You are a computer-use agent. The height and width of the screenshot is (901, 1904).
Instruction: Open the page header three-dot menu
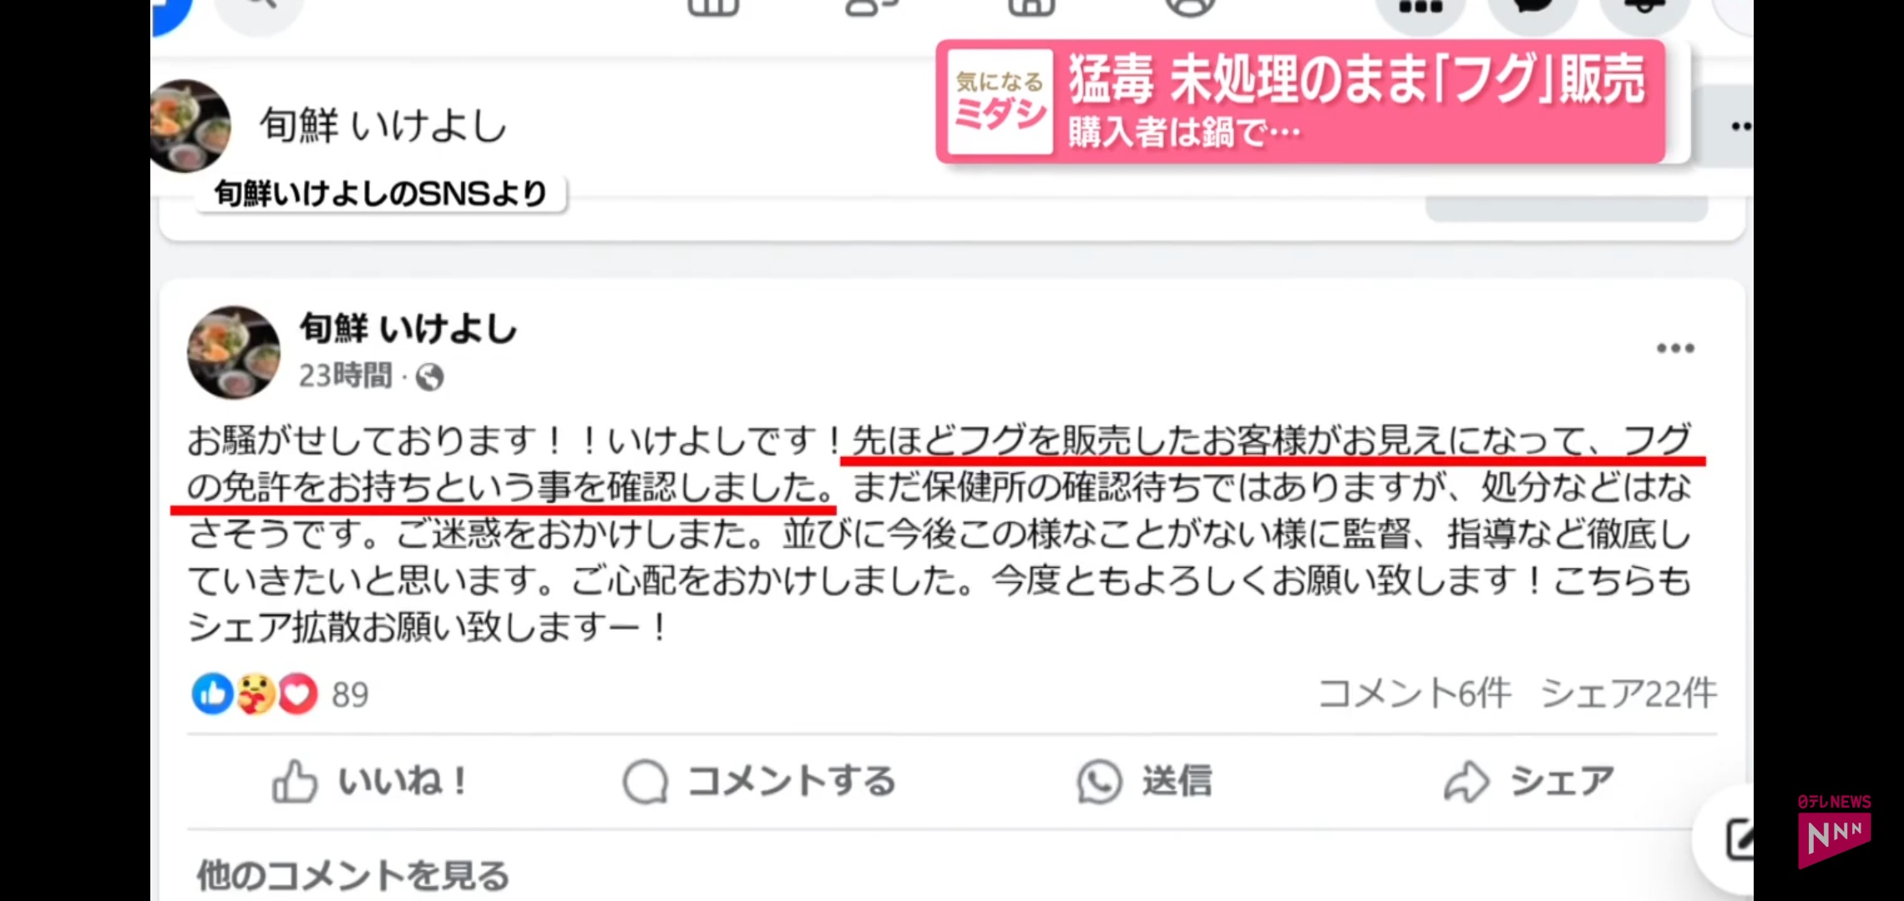pyautogui.click(x=1740, y=127)
